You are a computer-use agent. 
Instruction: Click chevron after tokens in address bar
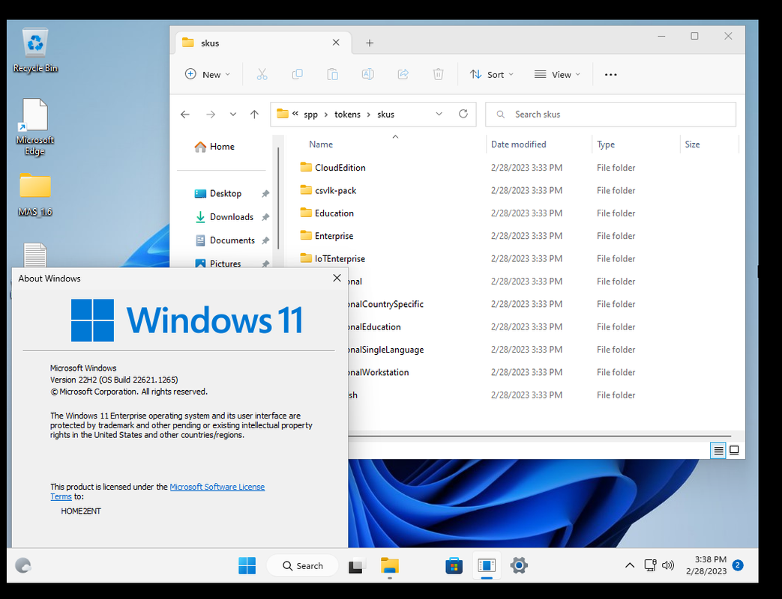pos(369,115)
